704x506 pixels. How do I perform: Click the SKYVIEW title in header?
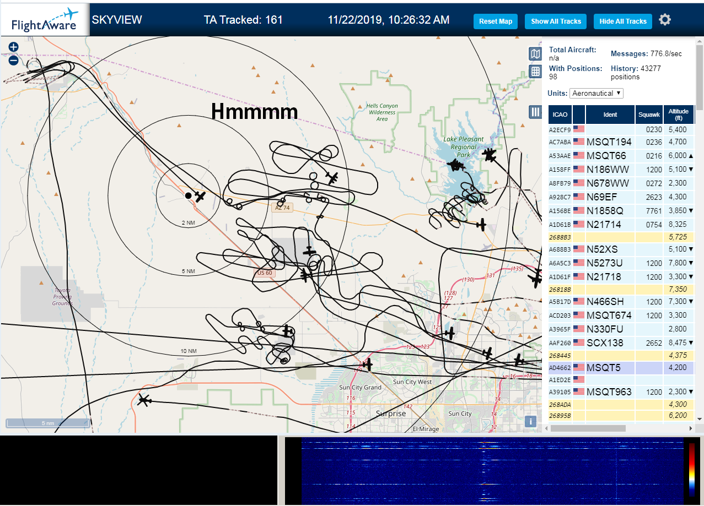click(117, 20)
